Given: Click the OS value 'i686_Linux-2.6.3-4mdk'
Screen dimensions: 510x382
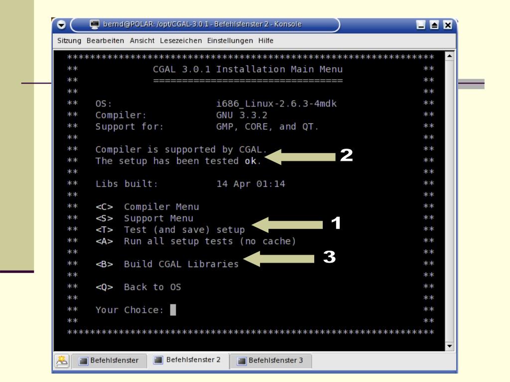Looking at the screenshot, I should click(x=276, y=103).
